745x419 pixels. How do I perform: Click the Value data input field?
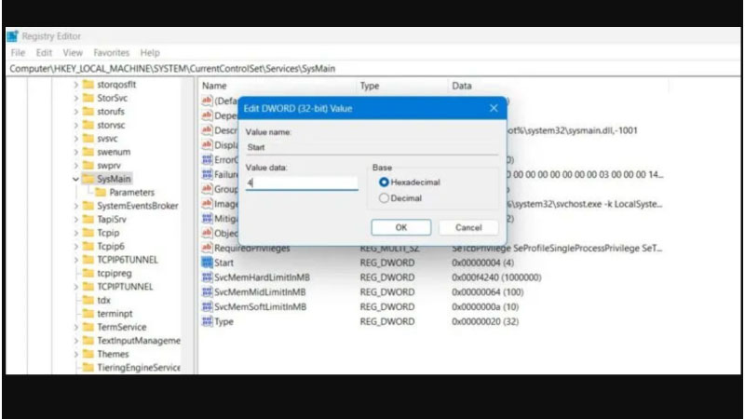coord(302,182)
